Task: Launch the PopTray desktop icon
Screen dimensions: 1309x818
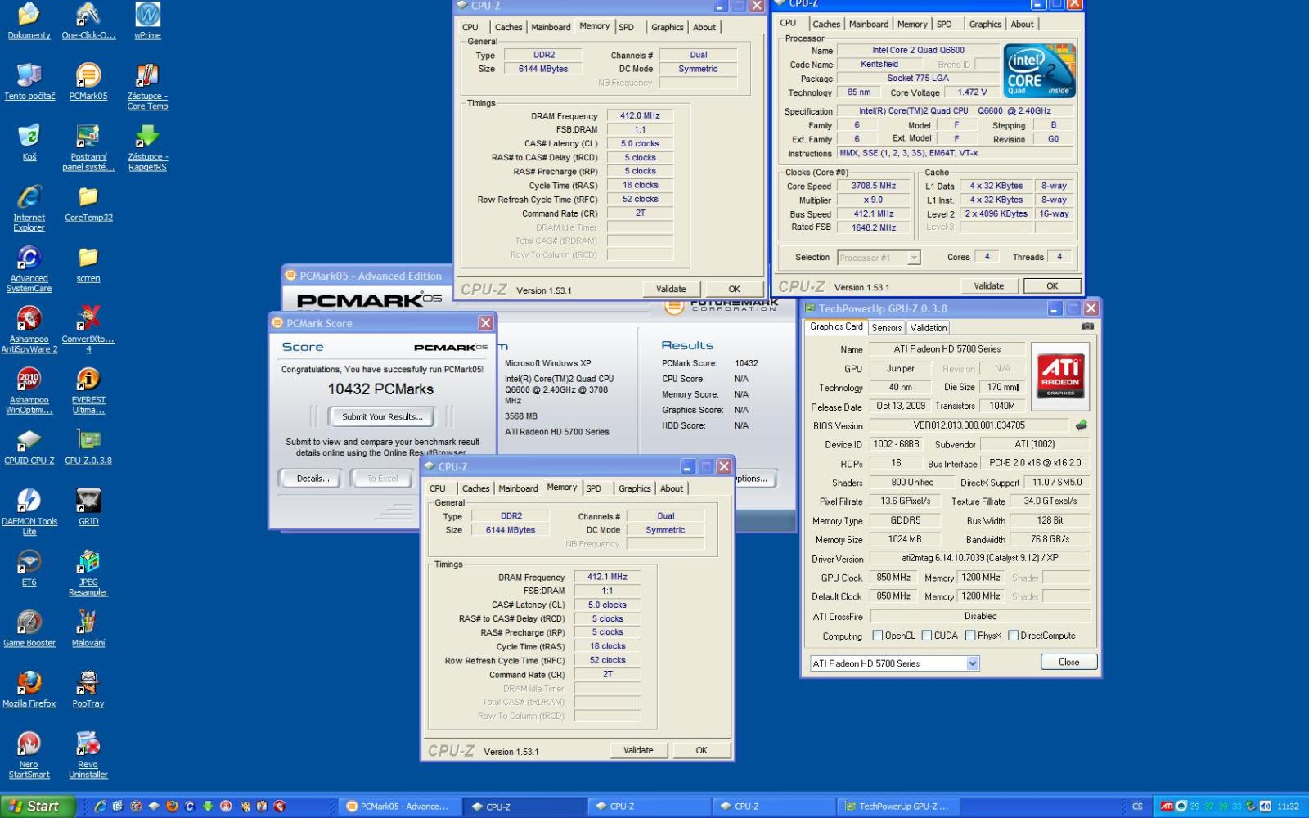Action: click(88, 688)
